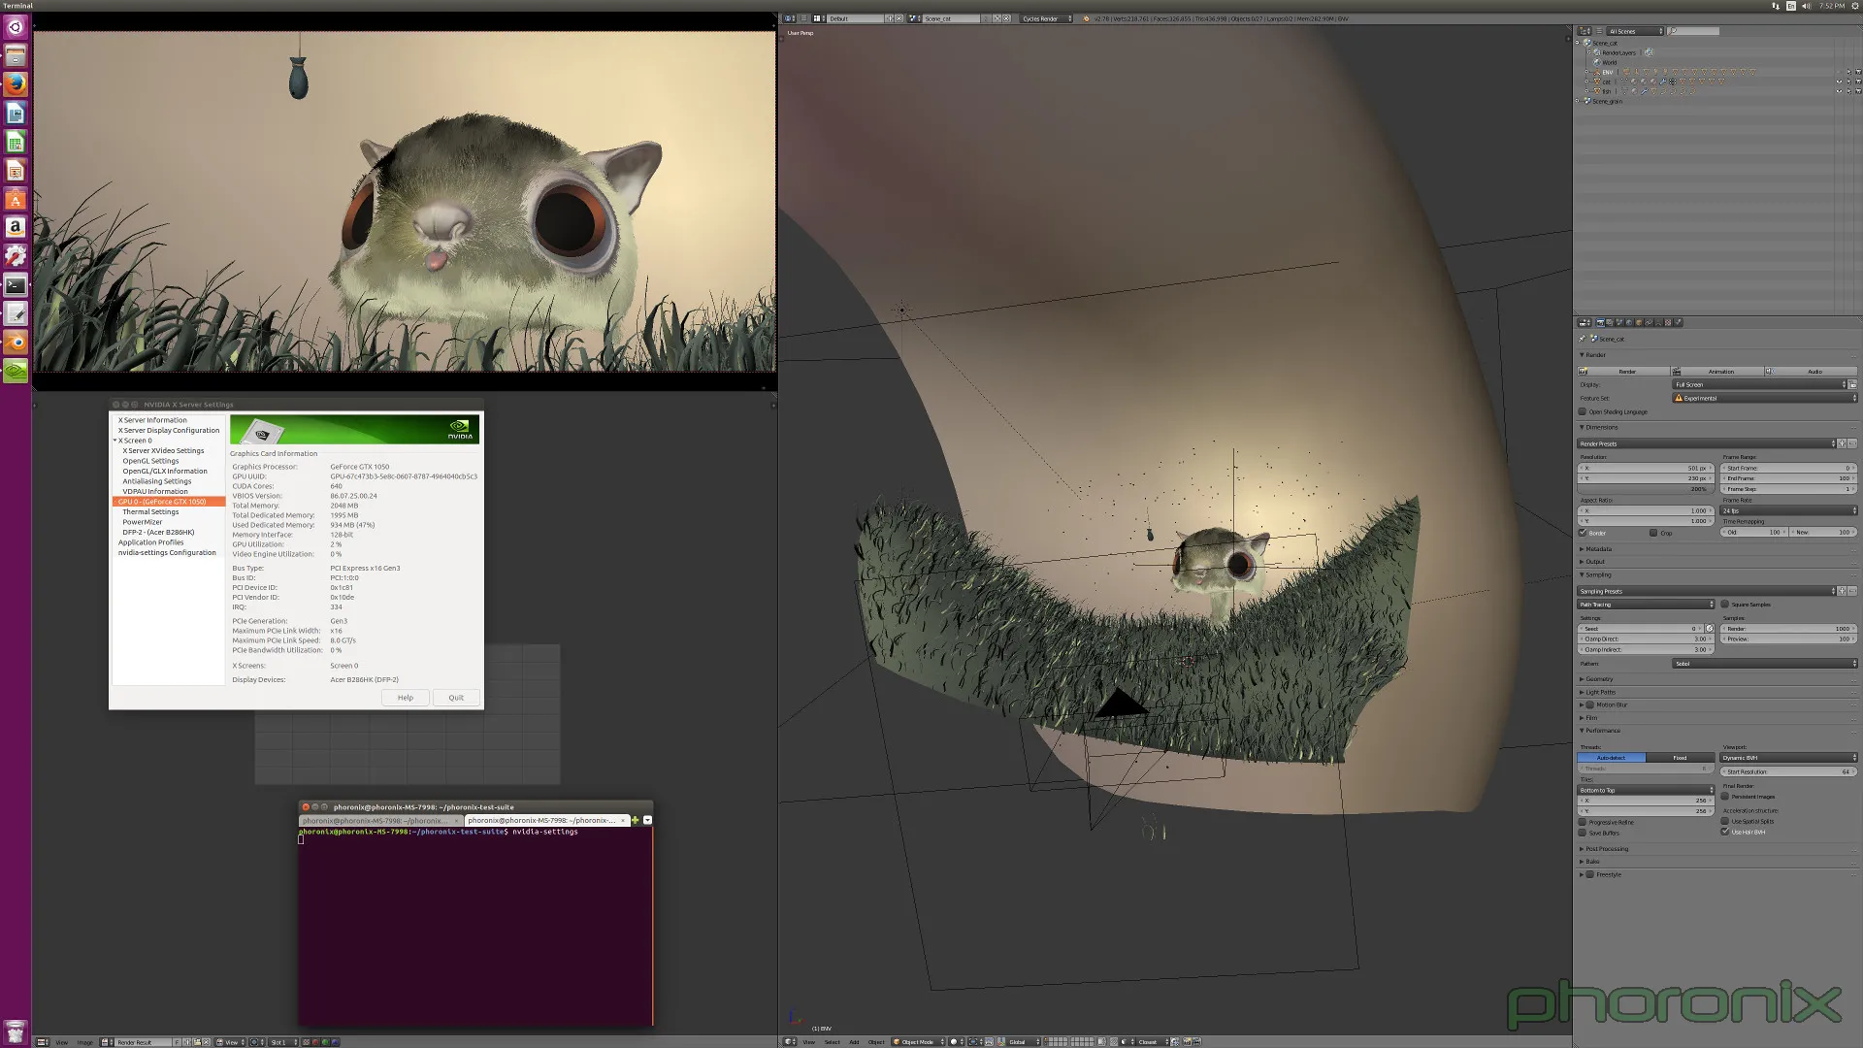
Task: Open the Object menu in the viewport header
Action: coord(875,1041)
